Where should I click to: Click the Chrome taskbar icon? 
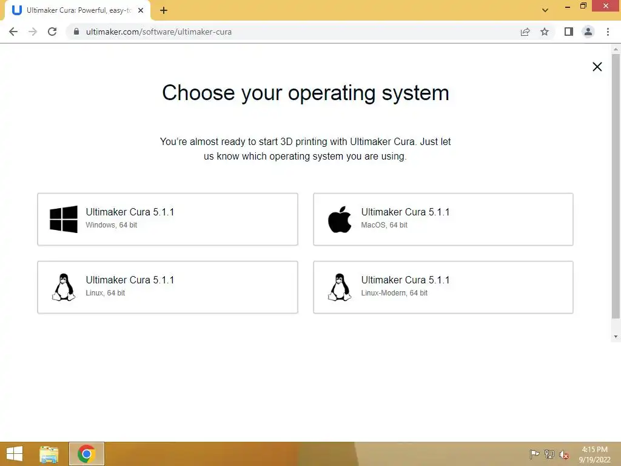(86, 454)
